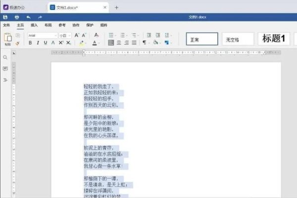Click the font color A swatch
The width and height of the screenshot is (297, 198).
[x=95, y=43]
